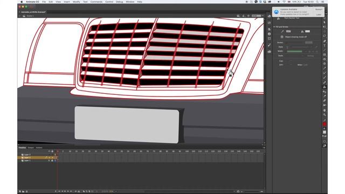Select the Lasso tool

pos(325,36)
